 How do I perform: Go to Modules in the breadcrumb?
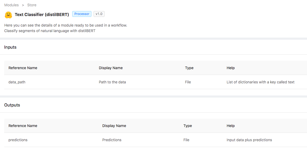click(x=11, y=5)
